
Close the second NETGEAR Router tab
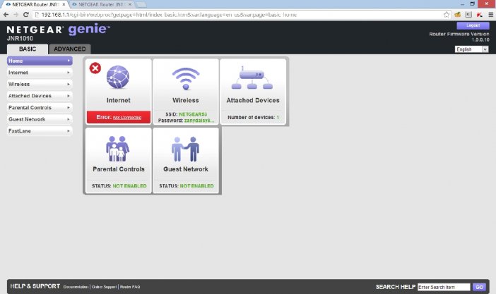click(x=130, y=4)
